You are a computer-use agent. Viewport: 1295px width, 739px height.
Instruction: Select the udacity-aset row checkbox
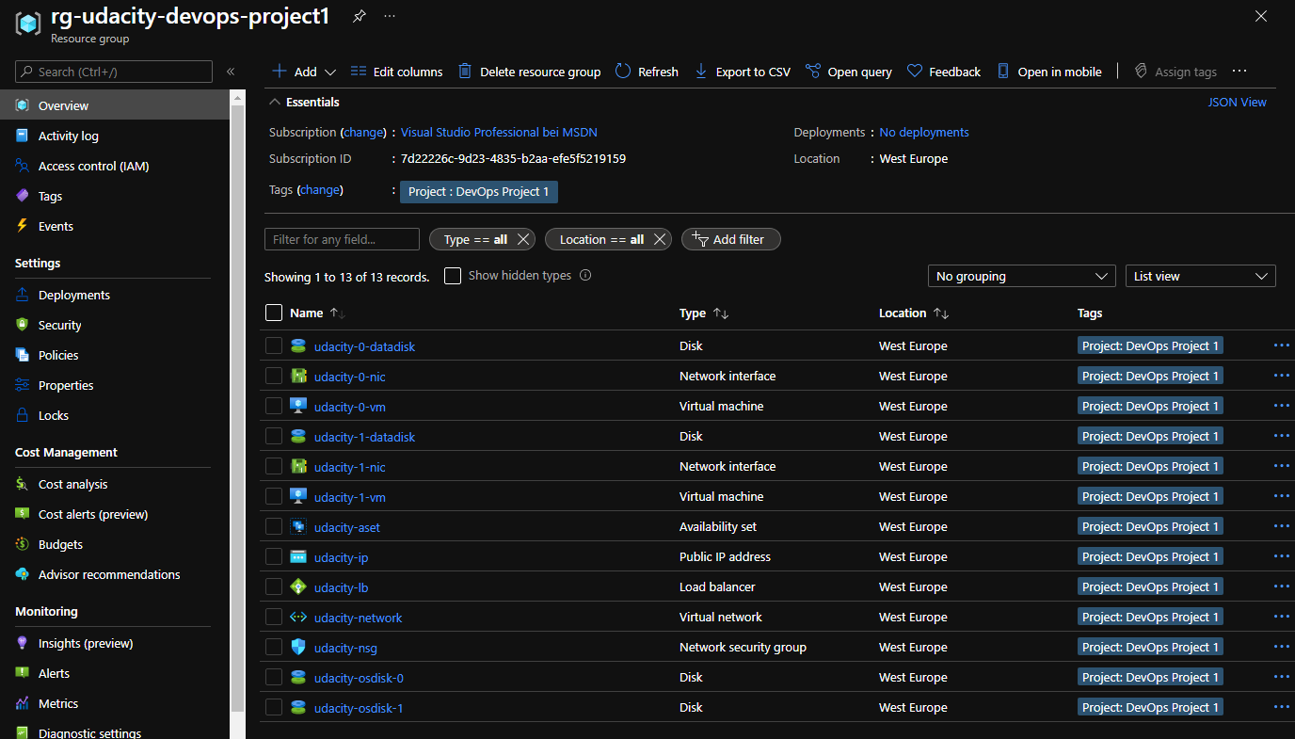(274, 527)
